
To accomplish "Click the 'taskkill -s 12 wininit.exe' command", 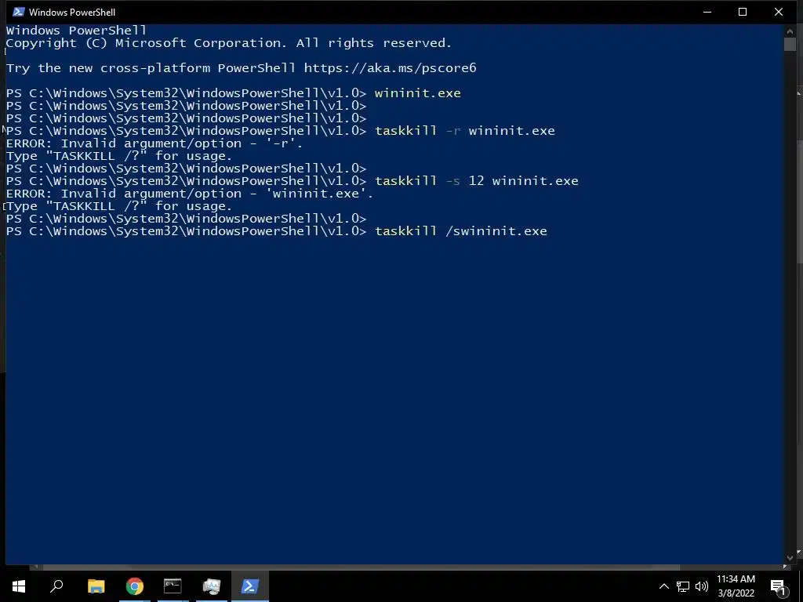I will pos(477,181).
